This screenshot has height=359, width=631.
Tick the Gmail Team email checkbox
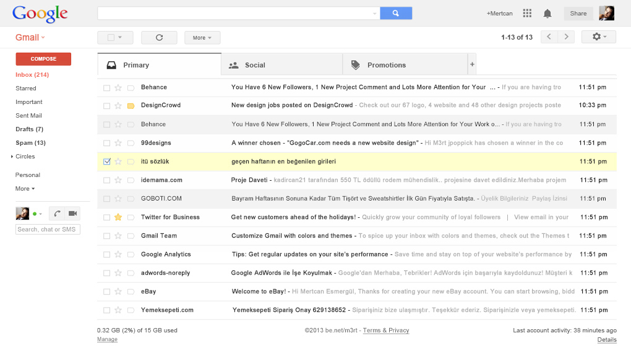click(107, 236)
